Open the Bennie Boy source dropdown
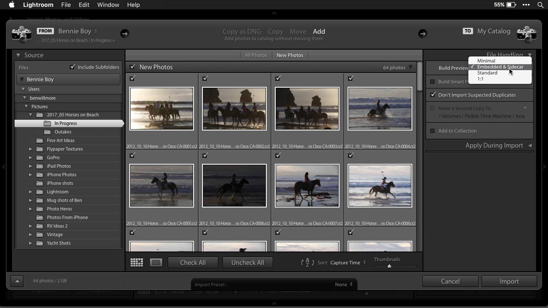 [x=77, y=31]
